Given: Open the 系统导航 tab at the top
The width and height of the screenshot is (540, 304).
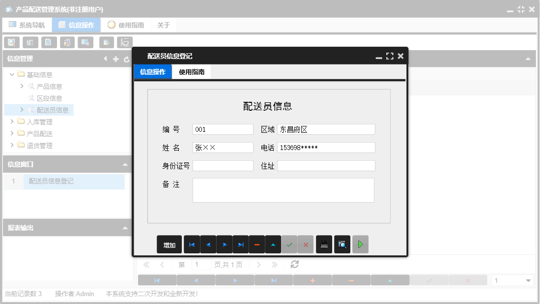Looking at the screenshot, I should click(x=27, y=25).
